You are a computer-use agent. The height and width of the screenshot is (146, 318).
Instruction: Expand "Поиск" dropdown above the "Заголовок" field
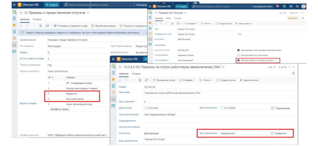206,80
